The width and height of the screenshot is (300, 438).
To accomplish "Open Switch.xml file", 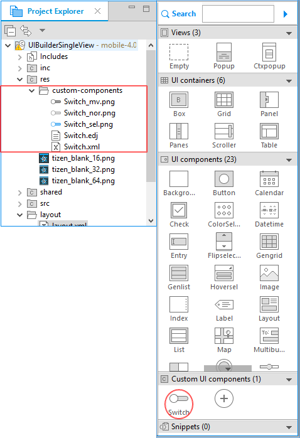I will (x=75, y=147).
